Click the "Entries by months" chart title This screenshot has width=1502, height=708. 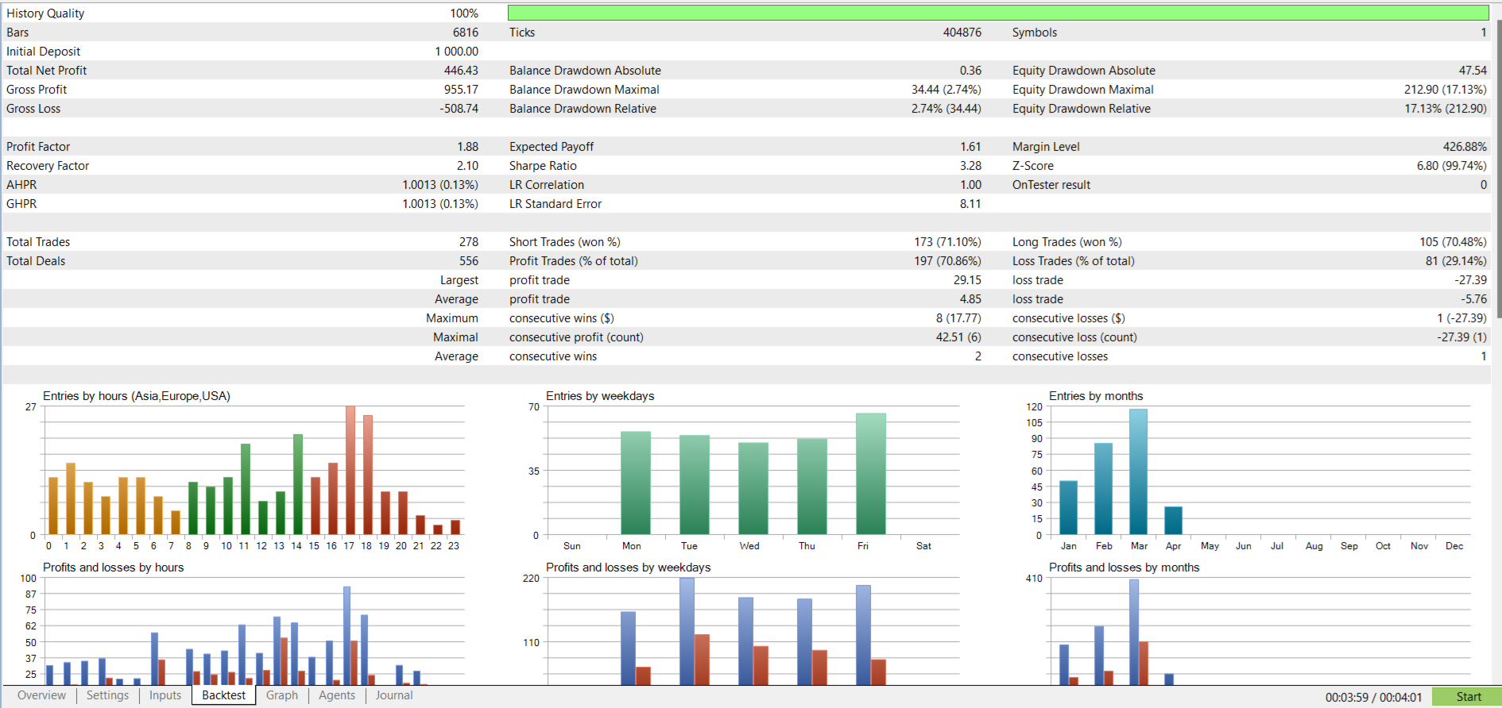click(x=1096, y=396)
